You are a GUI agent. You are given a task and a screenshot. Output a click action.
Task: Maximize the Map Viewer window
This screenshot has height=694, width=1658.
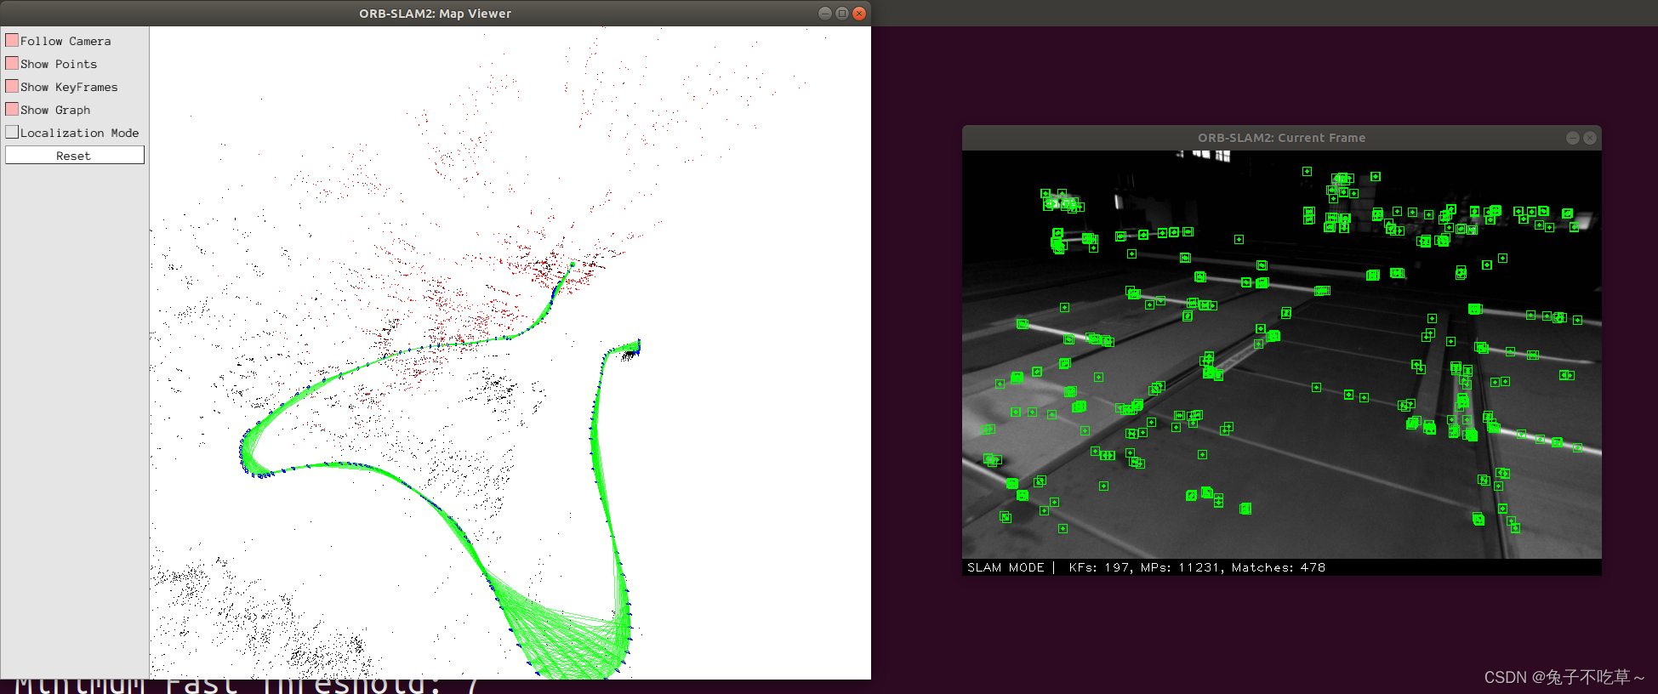[842, 13]
